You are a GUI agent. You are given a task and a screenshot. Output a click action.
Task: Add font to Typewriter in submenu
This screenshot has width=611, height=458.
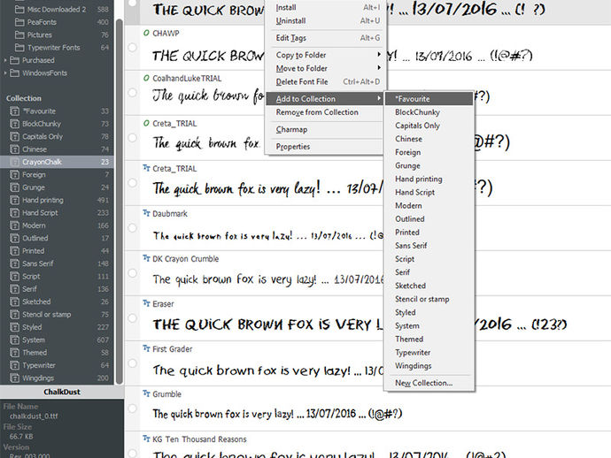coord(429,353)
